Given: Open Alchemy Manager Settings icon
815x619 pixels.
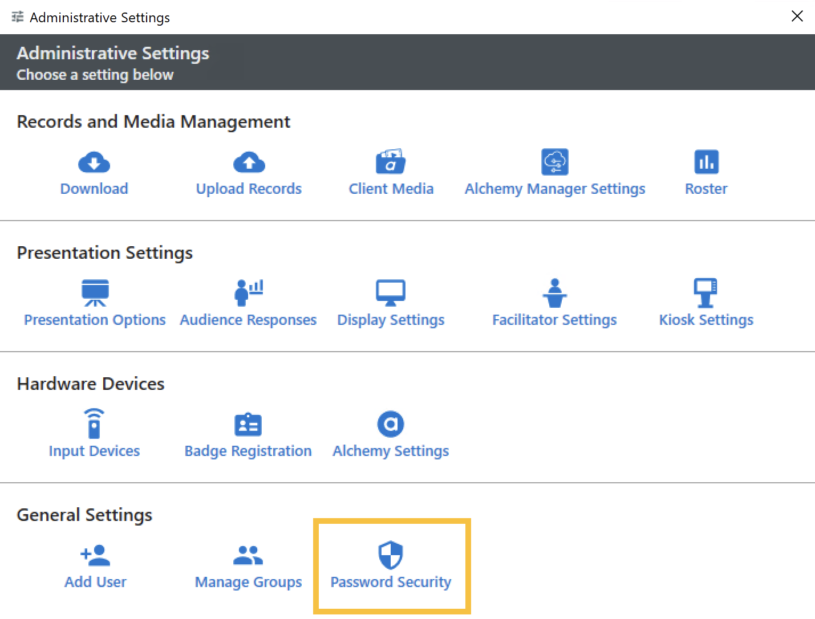Looking at the screenshot, I should [555, 162].
